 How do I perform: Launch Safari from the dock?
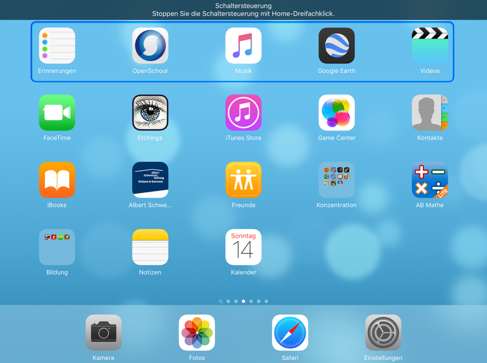point(290,333)
